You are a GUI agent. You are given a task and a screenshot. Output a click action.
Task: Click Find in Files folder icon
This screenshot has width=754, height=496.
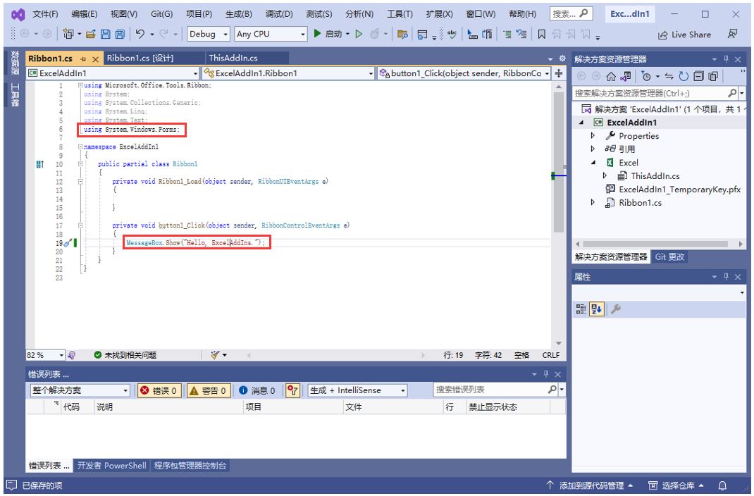[x=402, y=34]
